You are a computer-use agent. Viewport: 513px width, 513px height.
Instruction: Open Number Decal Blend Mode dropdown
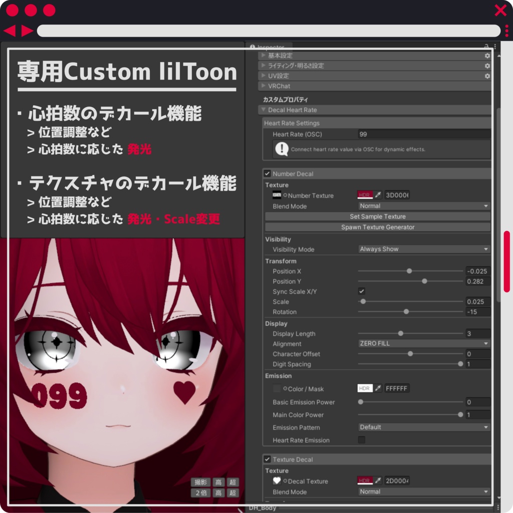[424, 206]
